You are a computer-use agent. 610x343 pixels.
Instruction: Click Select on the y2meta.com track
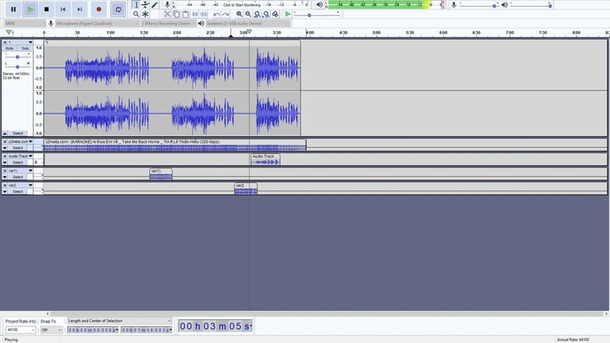tap(18, 147)
